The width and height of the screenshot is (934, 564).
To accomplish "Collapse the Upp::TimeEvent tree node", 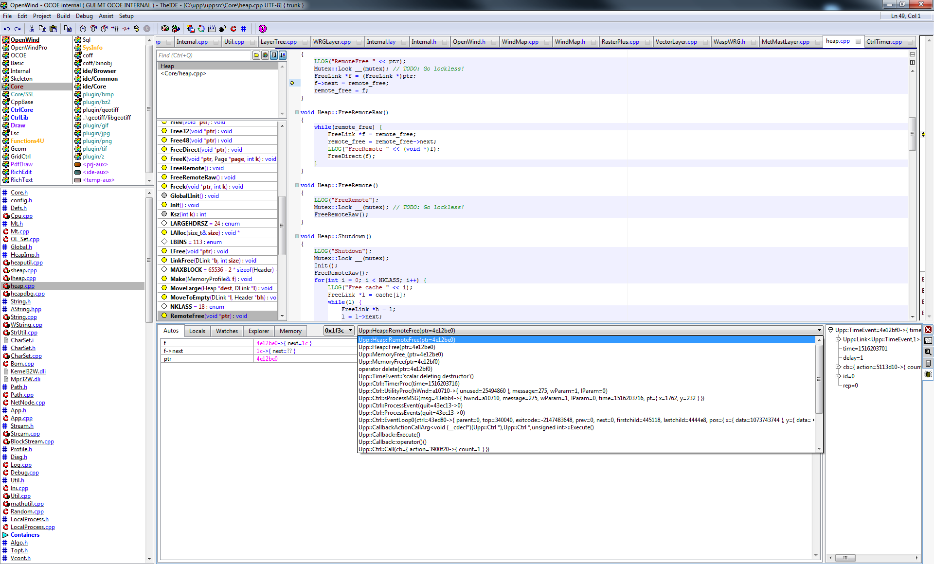I will click(x=831, y=330).
